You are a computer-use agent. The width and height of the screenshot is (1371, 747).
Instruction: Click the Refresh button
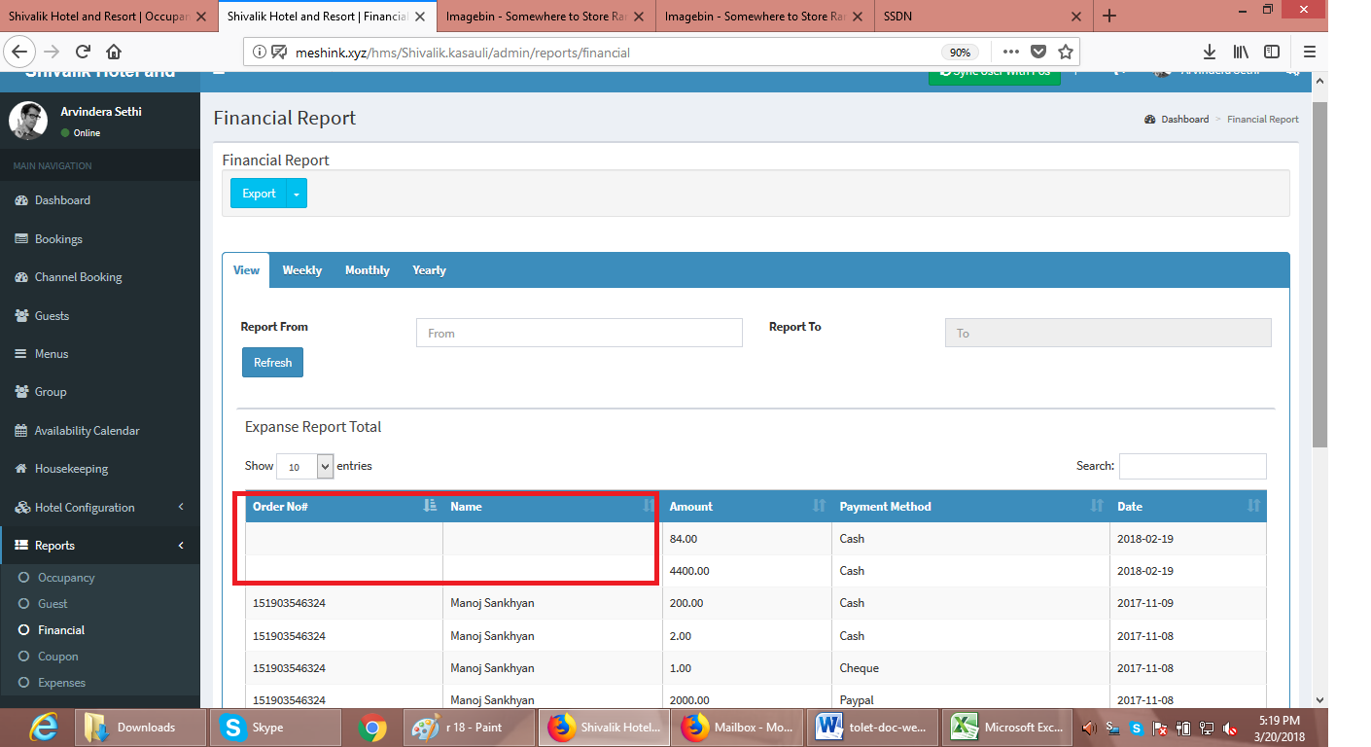272,363
